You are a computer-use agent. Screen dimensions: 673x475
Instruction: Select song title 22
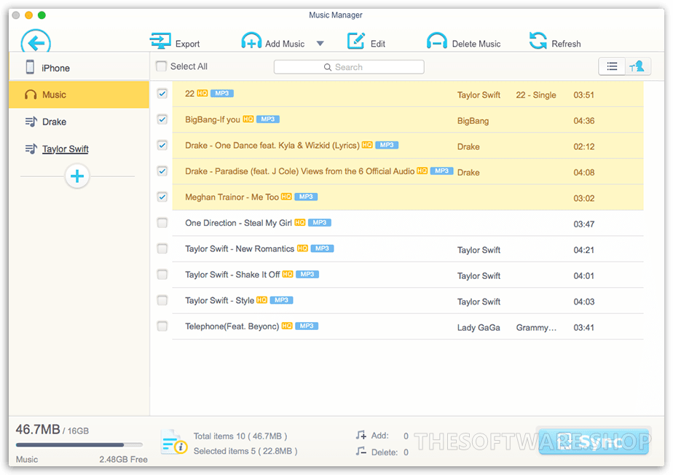[x=189, y=94]
